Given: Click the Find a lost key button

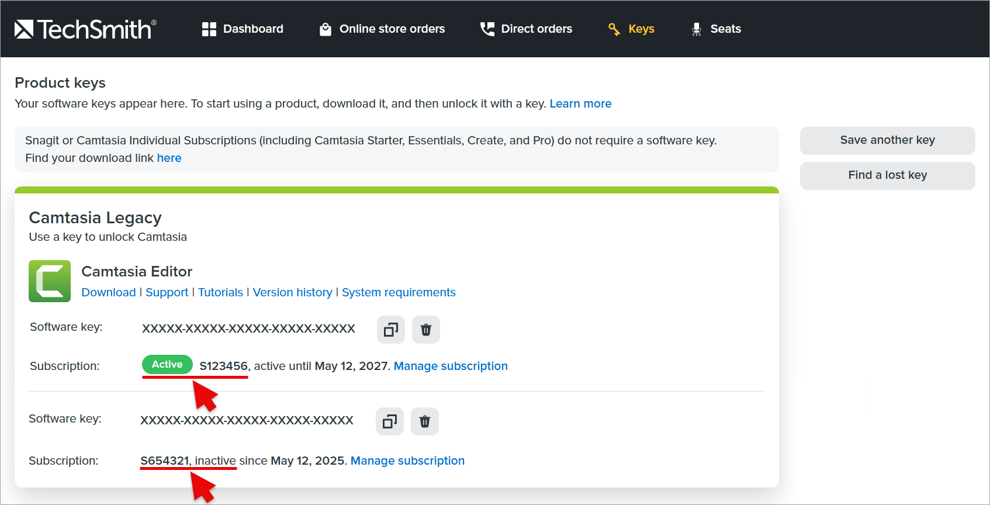Looking at the screenshot, I should click(888, 175).
